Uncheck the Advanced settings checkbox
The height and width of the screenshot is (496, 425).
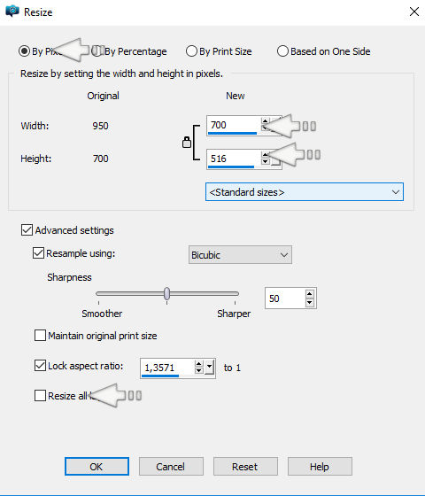tap(27, 230)
